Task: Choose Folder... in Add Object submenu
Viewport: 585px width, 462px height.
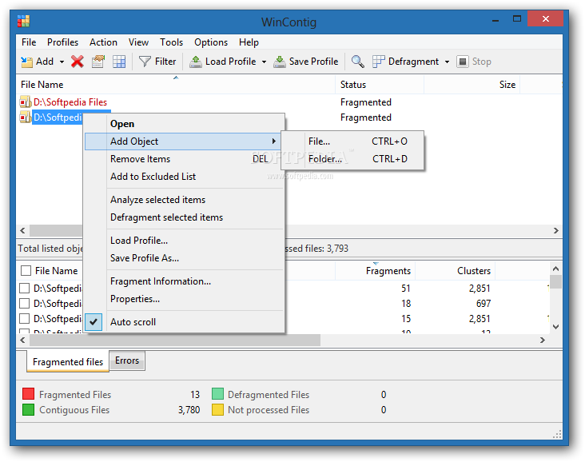Action: pyautogui.click(x=352, y=159)
